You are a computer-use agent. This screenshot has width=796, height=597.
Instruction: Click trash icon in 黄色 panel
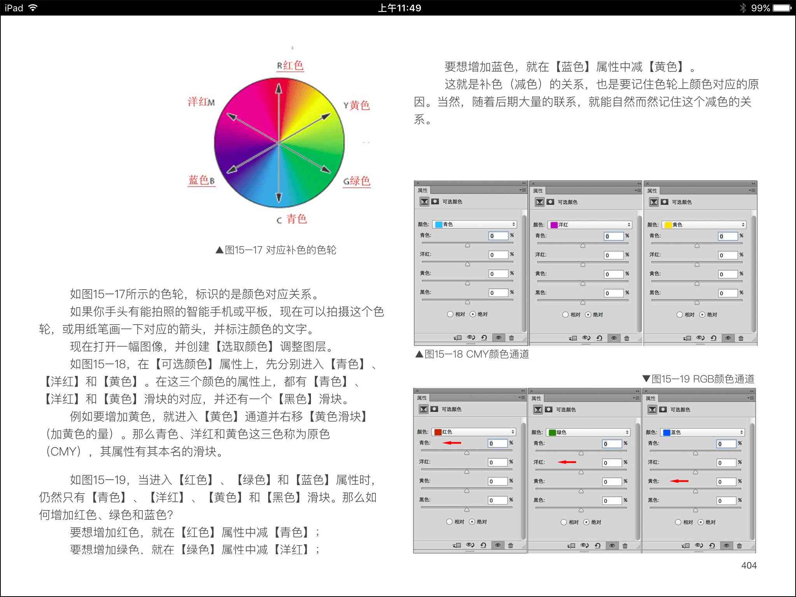point(741,339)
